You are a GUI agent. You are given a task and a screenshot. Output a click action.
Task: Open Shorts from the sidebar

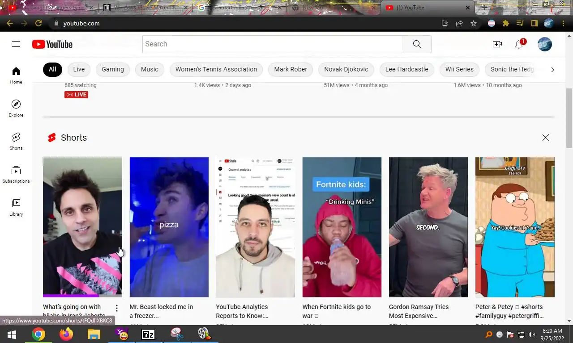pos(16,141)
